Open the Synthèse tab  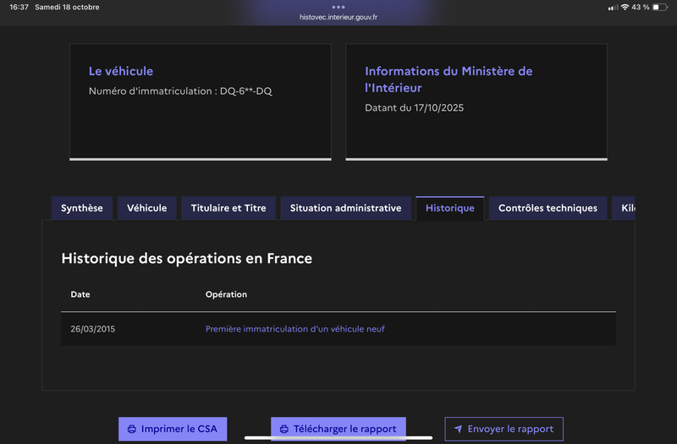(x=82, y=208)
